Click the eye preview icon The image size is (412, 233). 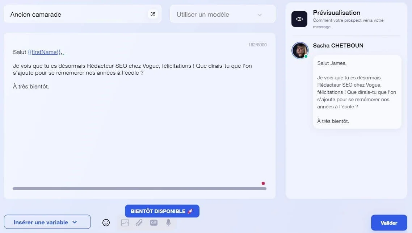(x=299, y=19)
